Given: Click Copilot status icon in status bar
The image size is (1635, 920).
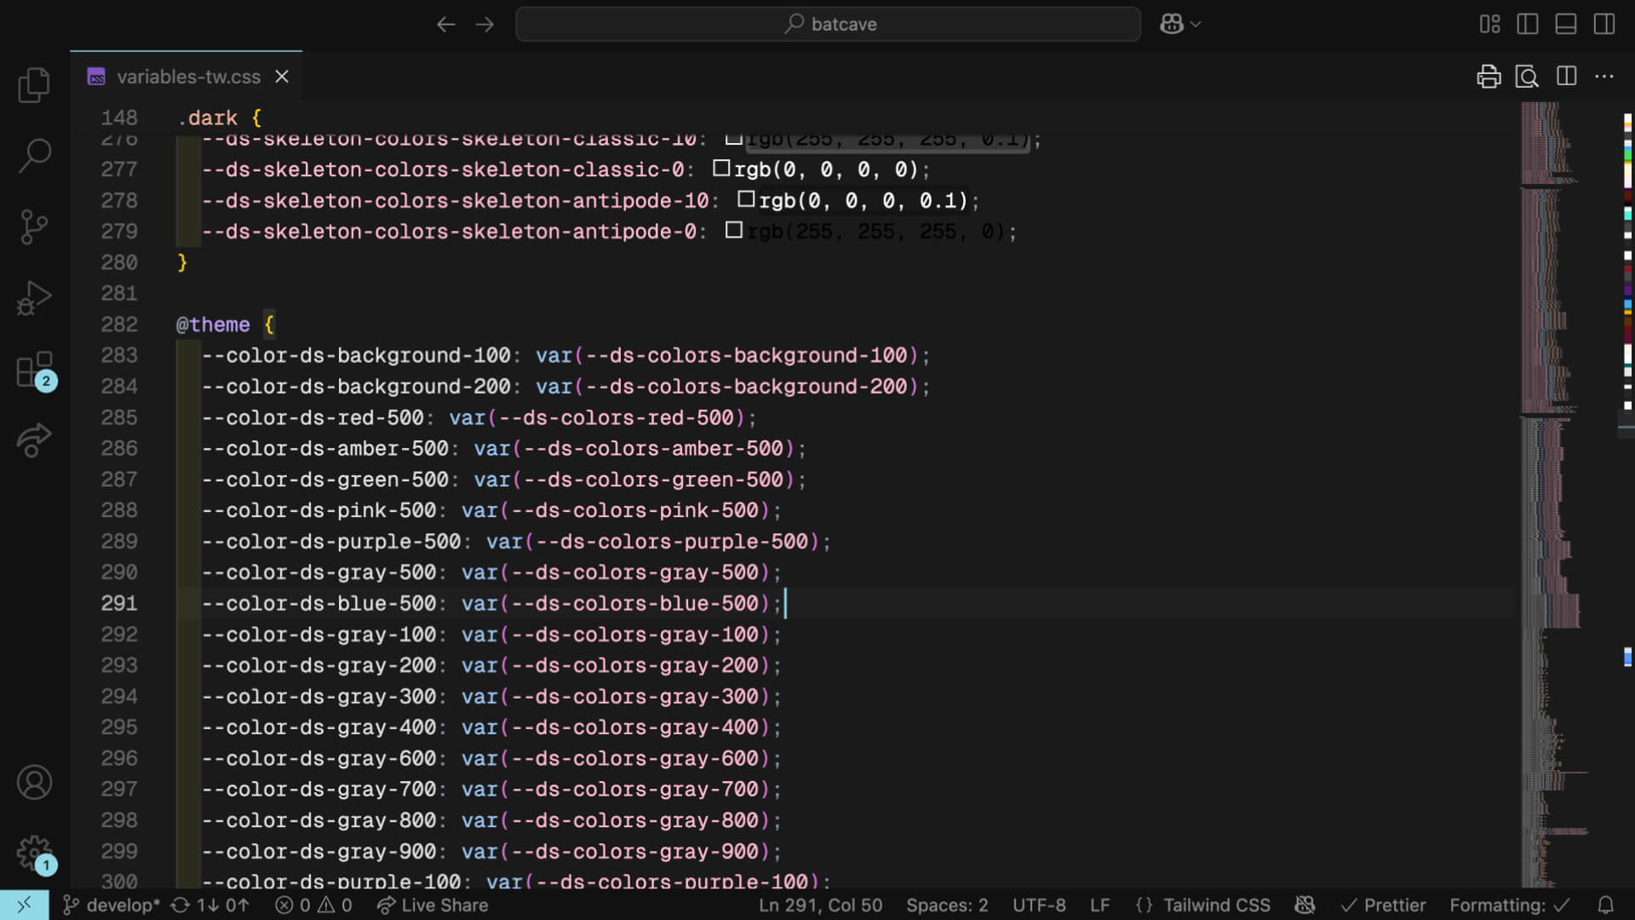Looking at the screenshot, I should (1305, 905).
